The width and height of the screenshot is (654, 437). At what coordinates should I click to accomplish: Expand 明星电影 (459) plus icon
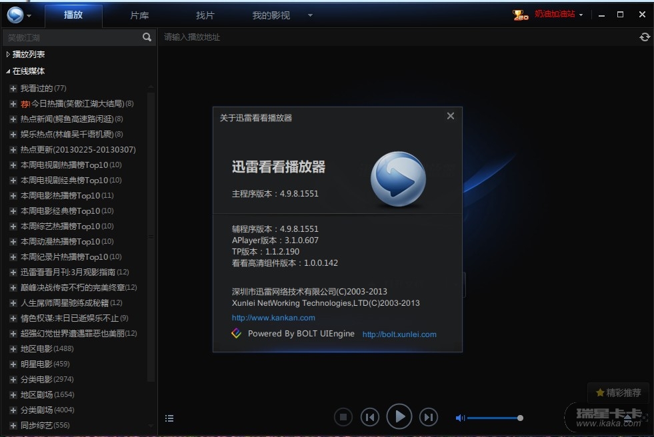point(13,364)
